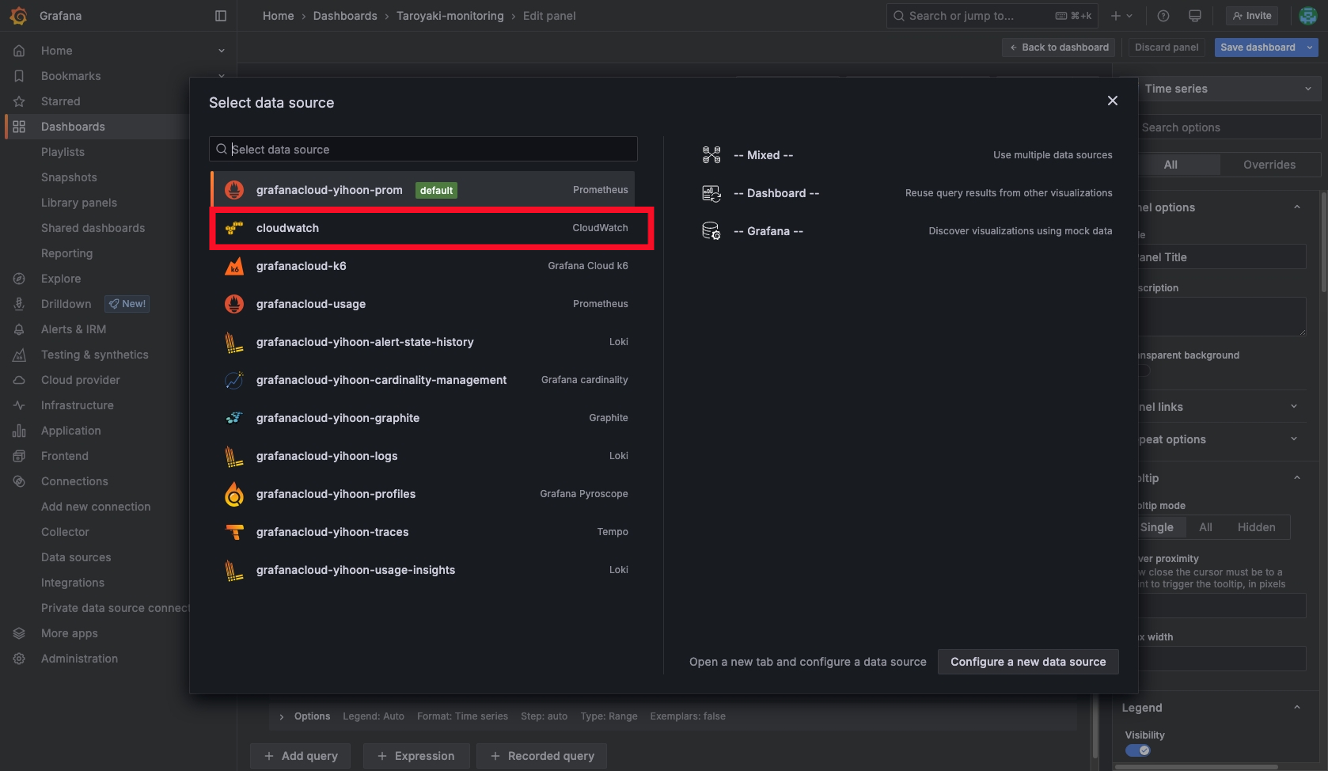Click the Recorded query button

tap(541, 756)
